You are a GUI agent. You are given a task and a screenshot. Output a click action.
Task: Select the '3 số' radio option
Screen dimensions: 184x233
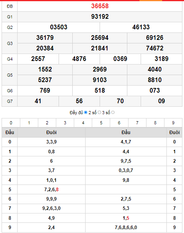(113, 113)
